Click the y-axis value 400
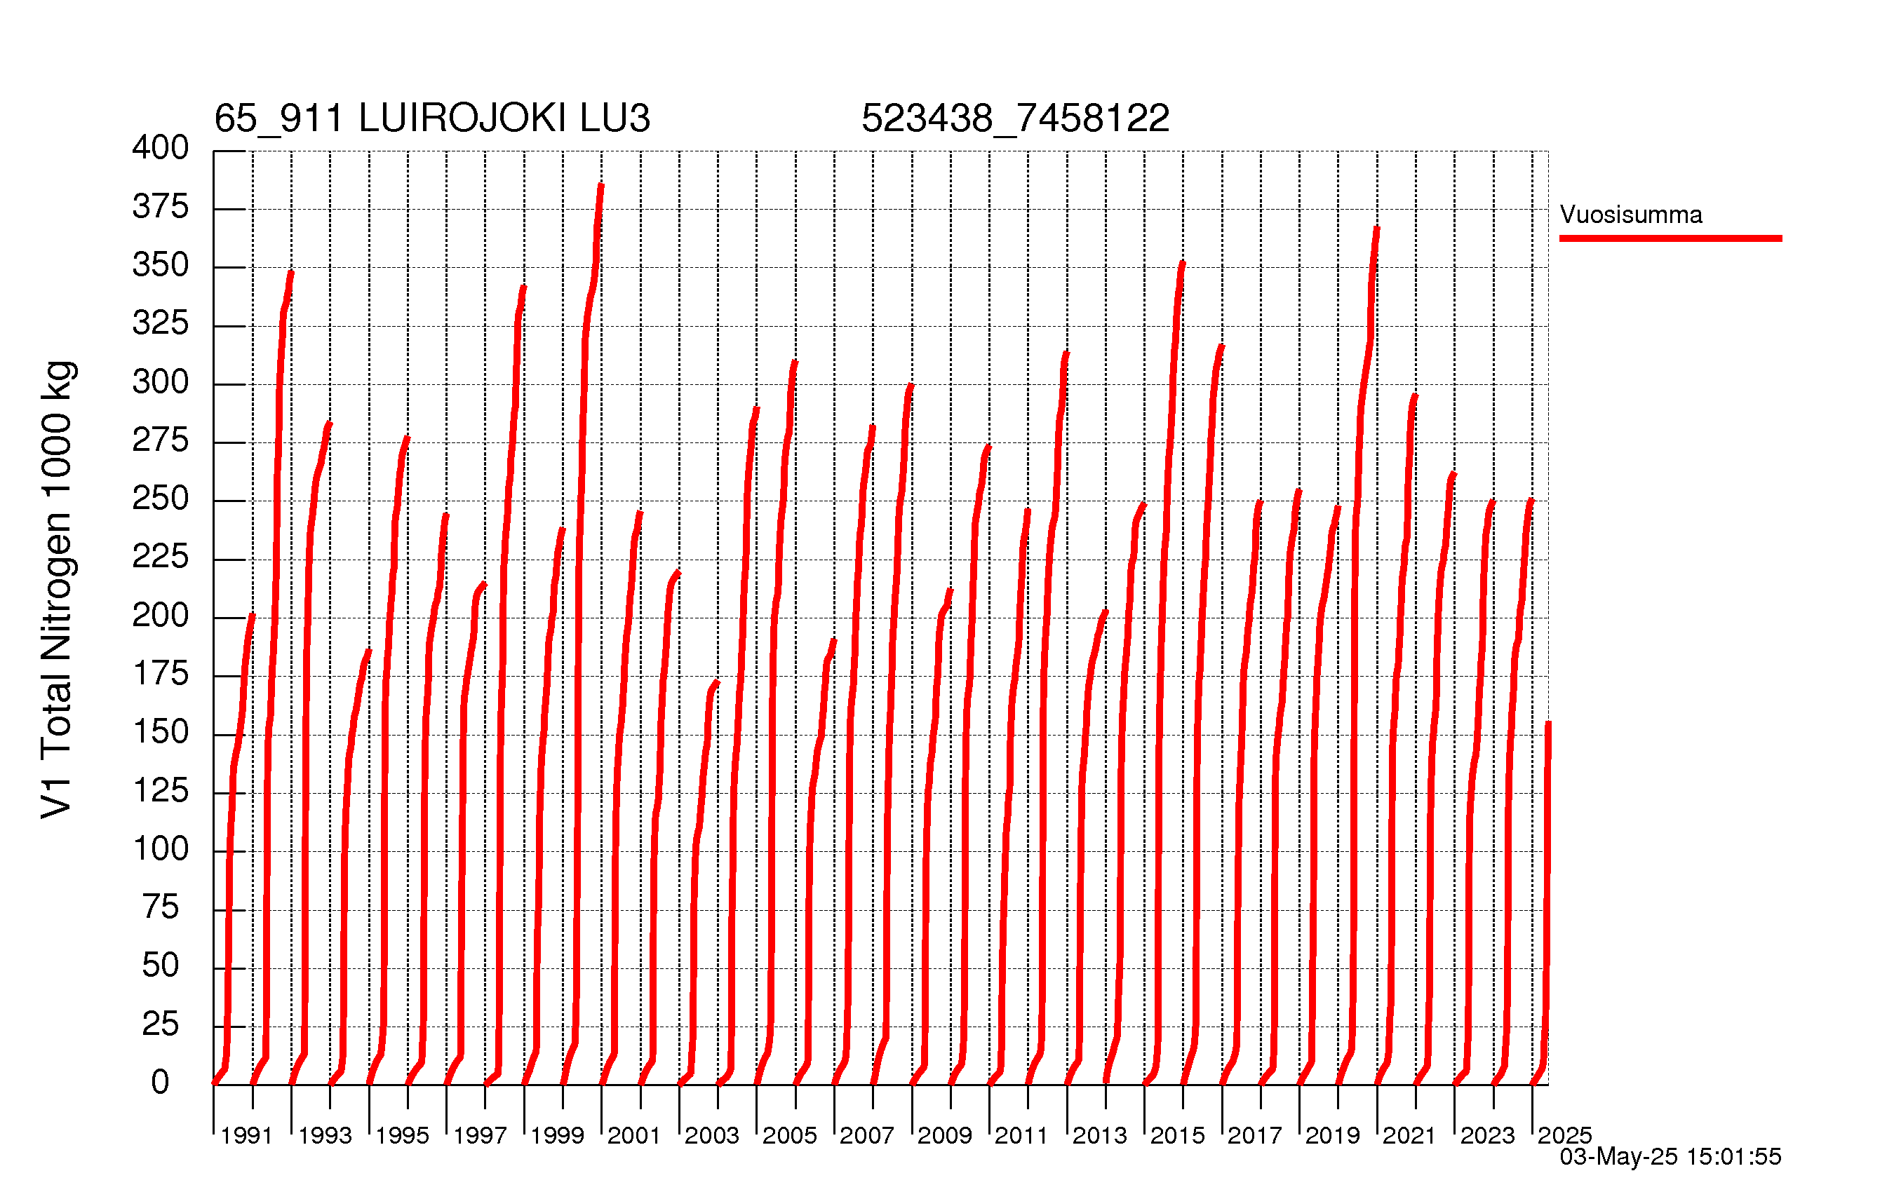 161,148
